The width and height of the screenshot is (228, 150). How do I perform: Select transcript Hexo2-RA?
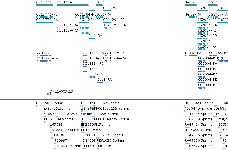point(191,17)
